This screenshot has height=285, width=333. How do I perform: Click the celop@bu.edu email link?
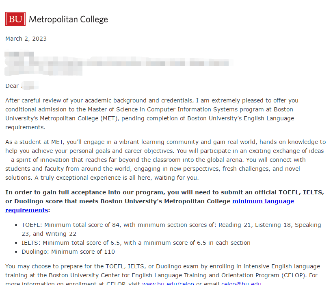point(241,283)
